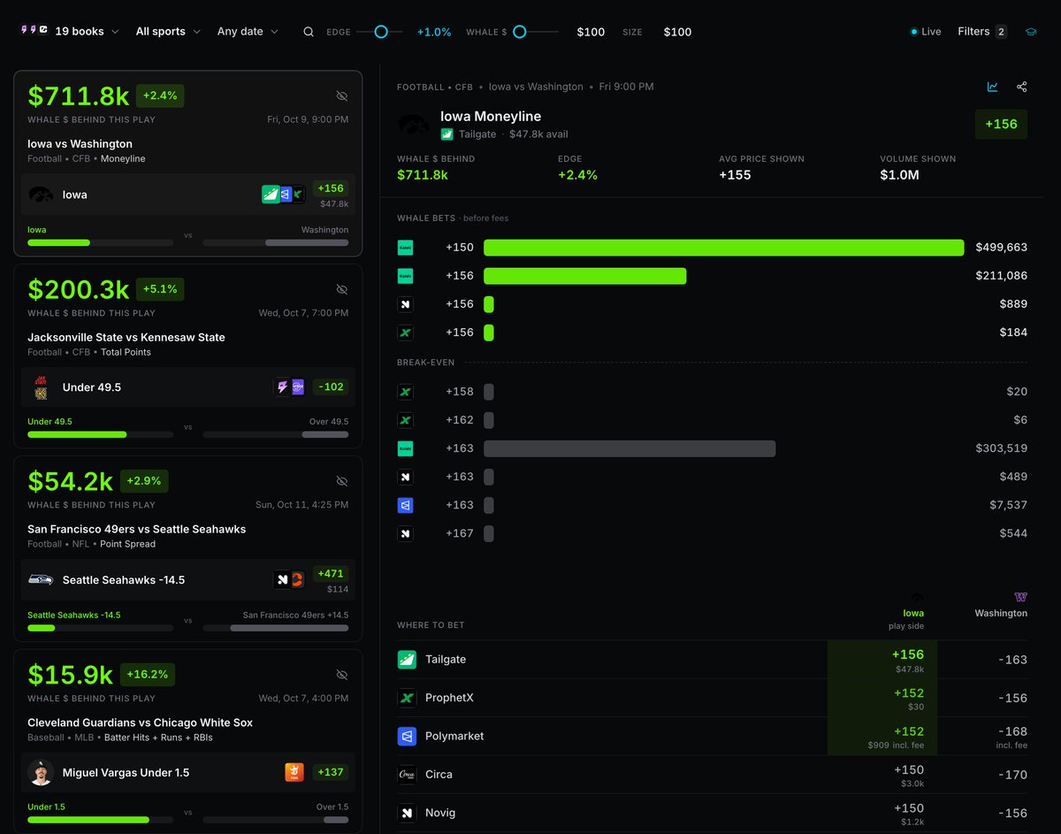Click the EDGE slider handle
This screenshot has height=834, width=1061.
[381, 32]
